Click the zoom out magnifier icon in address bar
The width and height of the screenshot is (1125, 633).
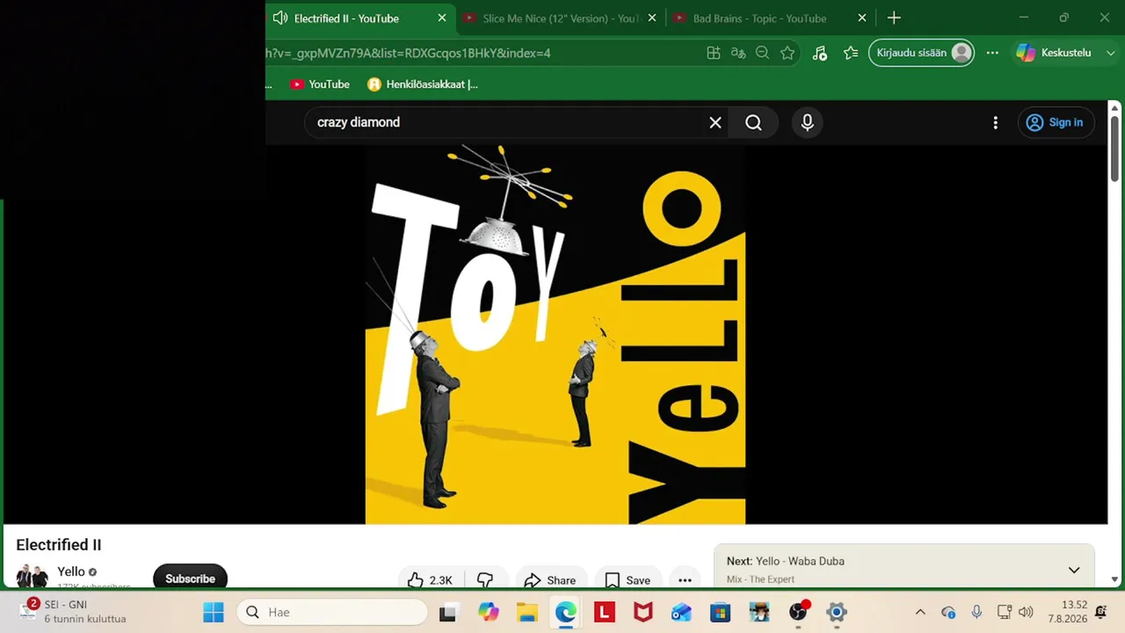[x=763, y=53]
